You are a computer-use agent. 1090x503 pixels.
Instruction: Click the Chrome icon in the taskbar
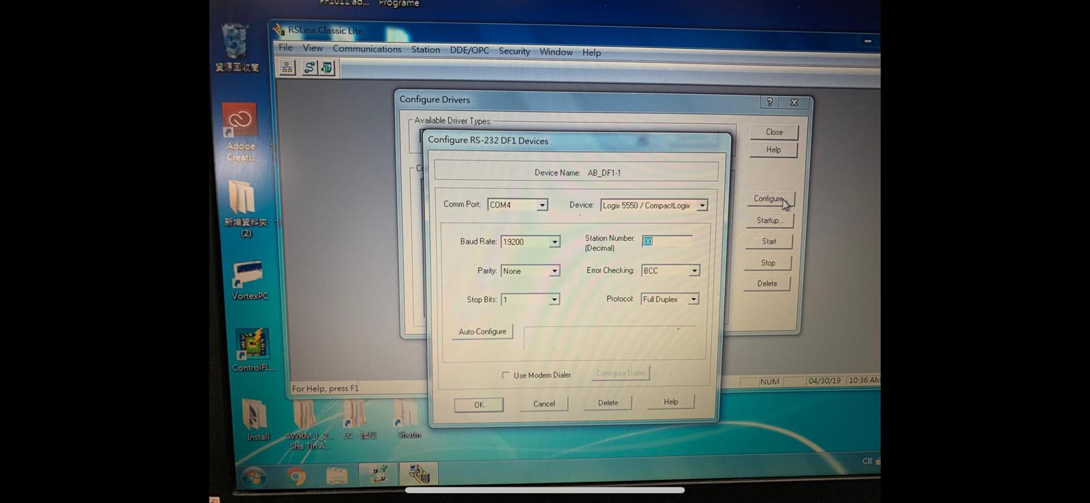click(296, 475)
